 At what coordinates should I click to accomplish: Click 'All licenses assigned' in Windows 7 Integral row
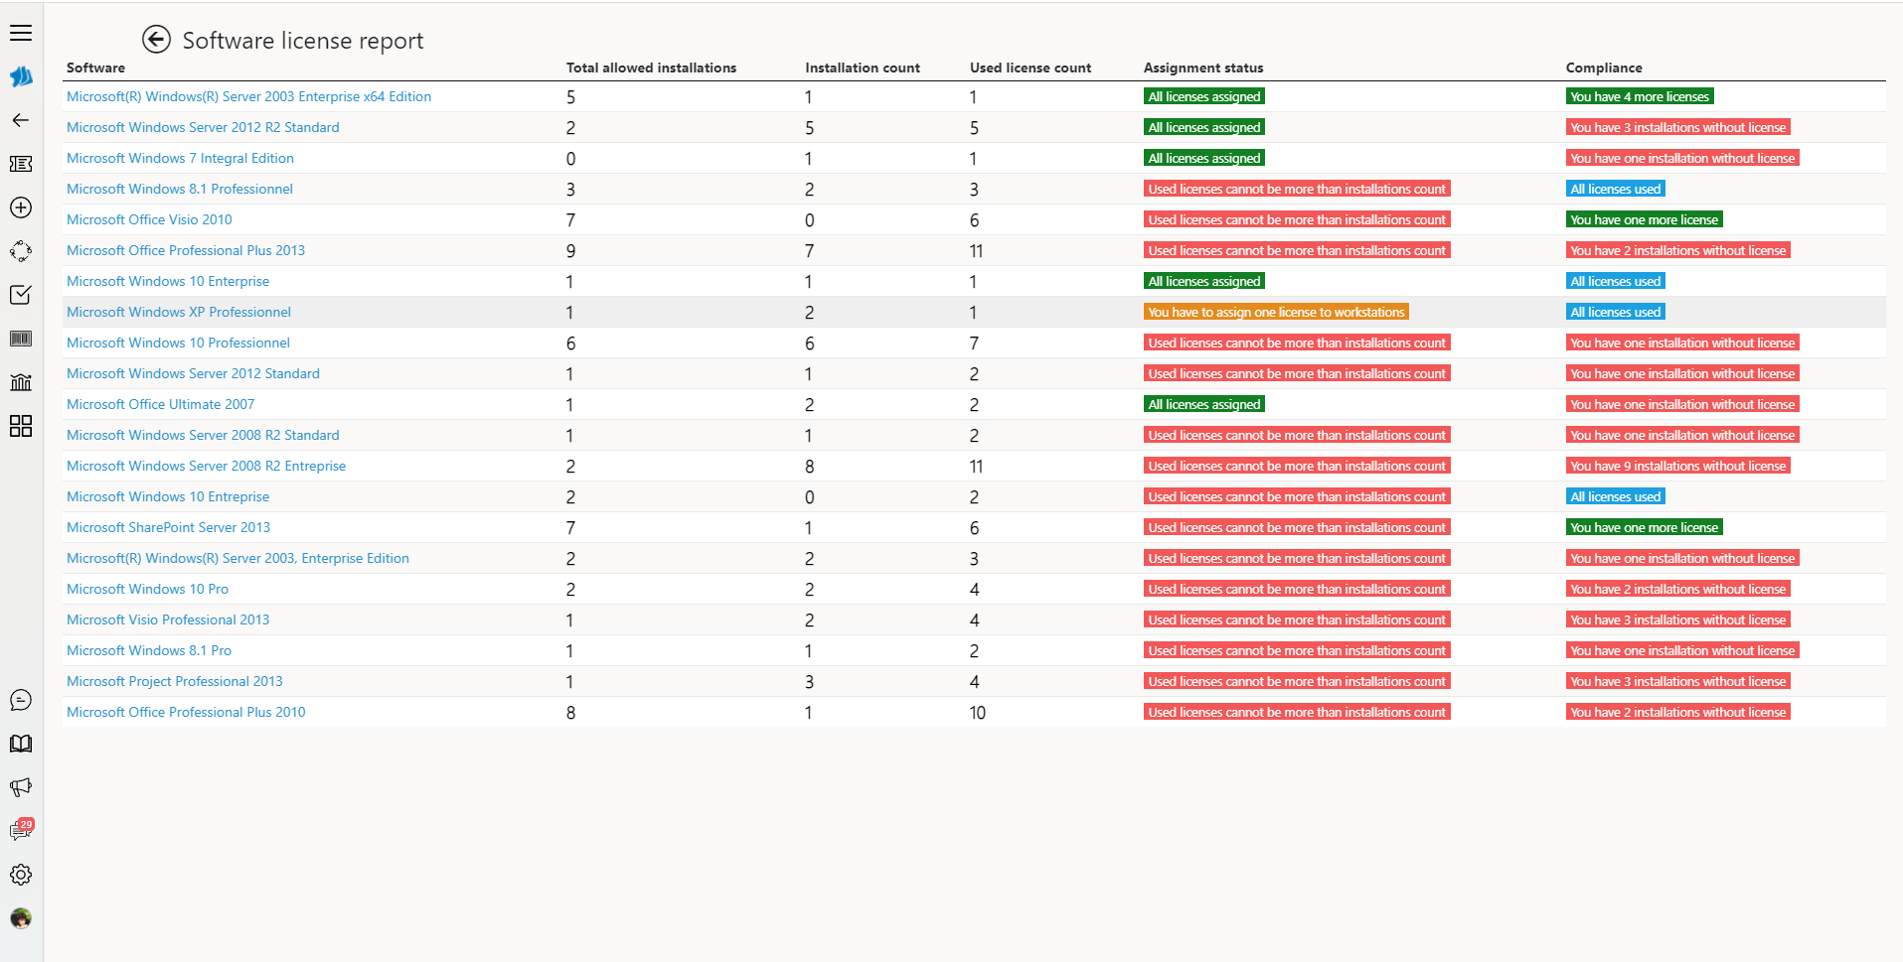[1203, 158]
